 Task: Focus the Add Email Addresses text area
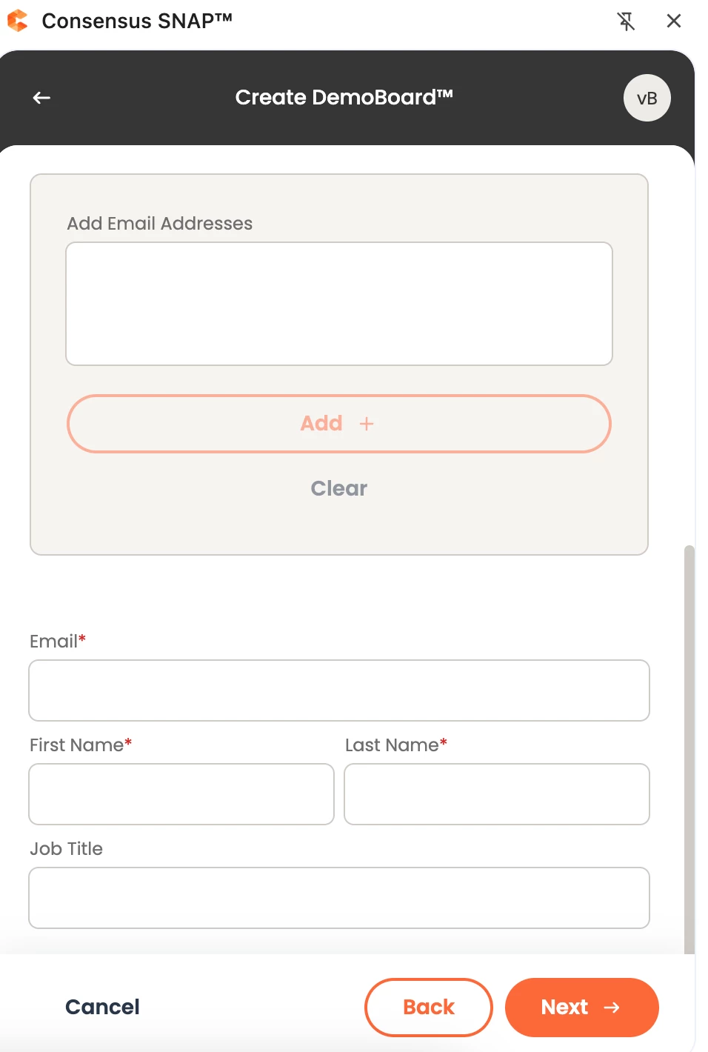pos(339,304)
